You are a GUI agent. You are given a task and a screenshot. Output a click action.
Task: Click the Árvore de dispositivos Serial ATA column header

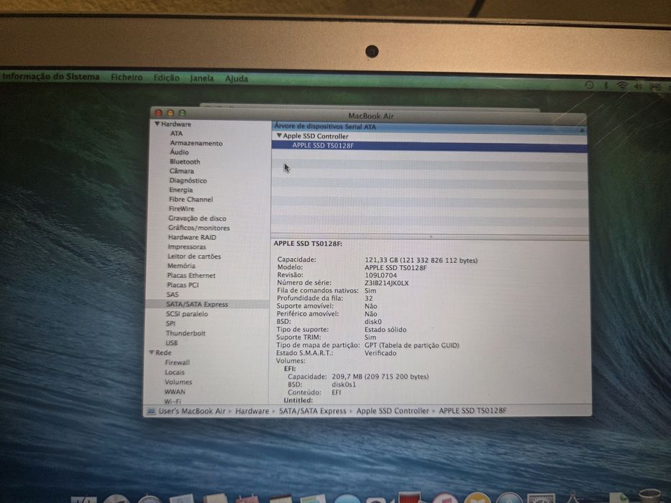point(429,127)
